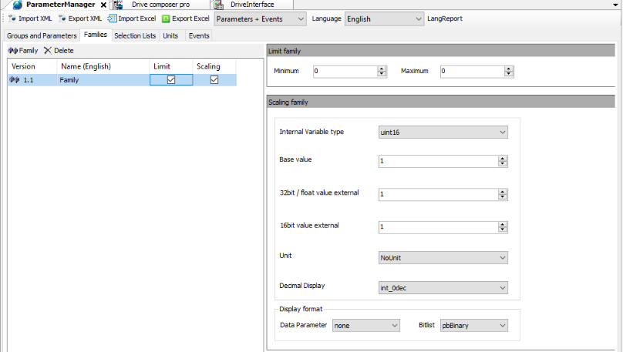The image size is (623, 352).
Task: Click the Export XML icon
Action: (62, 18)
